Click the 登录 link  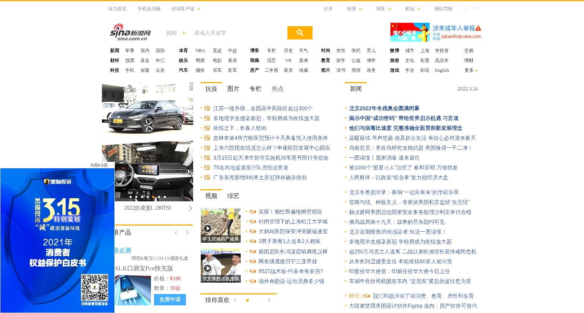click(x=328, y=9)
